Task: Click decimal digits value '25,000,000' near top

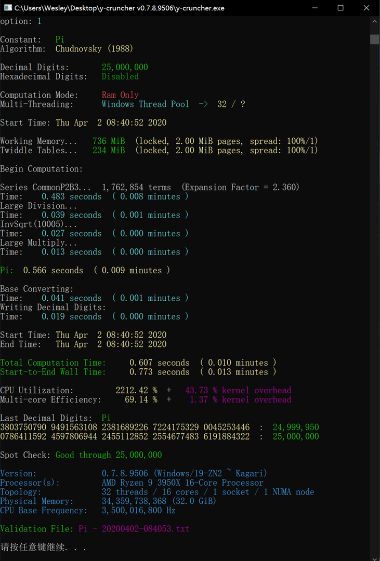Action: tap(125, 67)
